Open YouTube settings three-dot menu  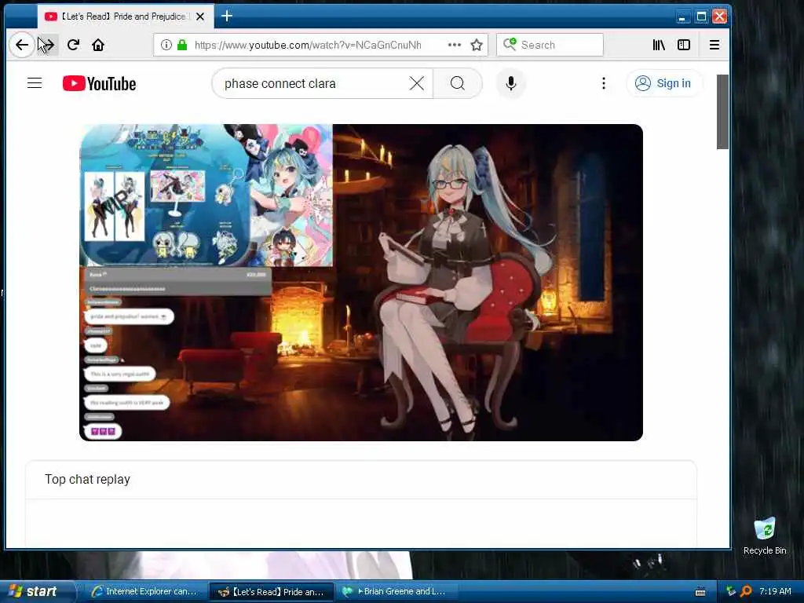pos(604,83)
